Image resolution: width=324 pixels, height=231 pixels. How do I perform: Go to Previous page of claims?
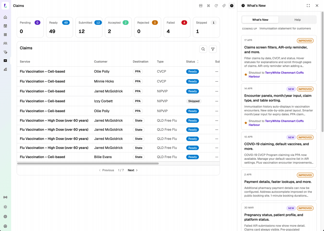coord(106,170)
